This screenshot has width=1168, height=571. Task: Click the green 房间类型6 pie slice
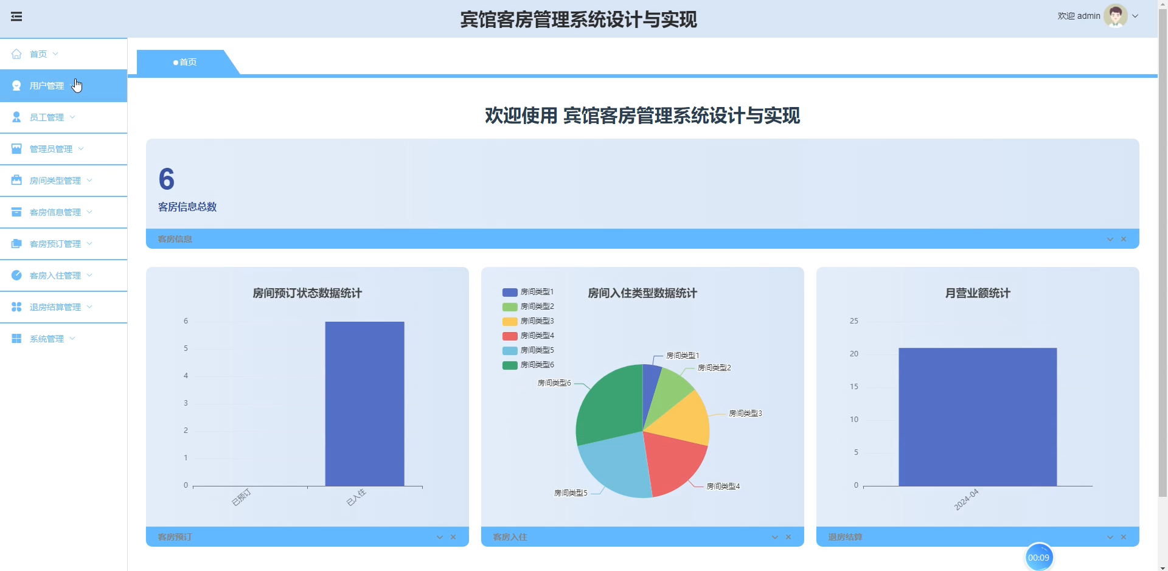(610, 404)
